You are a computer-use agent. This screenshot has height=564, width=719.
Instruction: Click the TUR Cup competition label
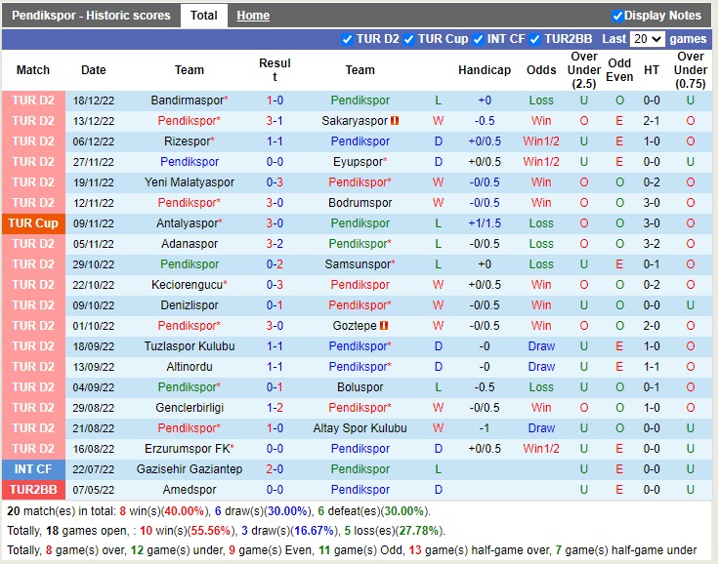(x=33, y=223)
